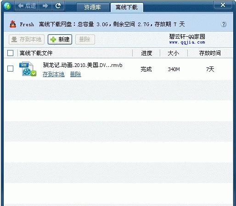236x206 pixels.
Task: Select the 离线下载 tab
Action: [127, 7]
